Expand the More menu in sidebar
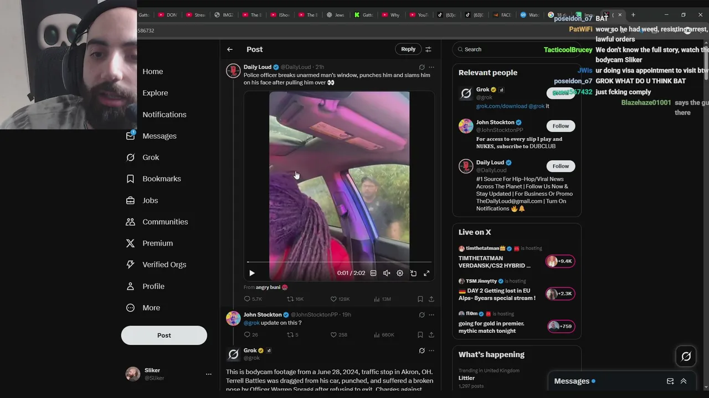The width and height of the screenshot is (709, 398). pos(151,308)
